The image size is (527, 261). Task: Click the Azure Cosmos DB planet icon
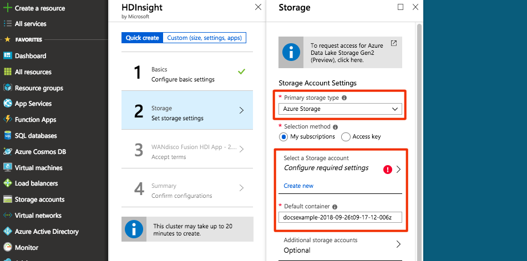click(7, 151)
